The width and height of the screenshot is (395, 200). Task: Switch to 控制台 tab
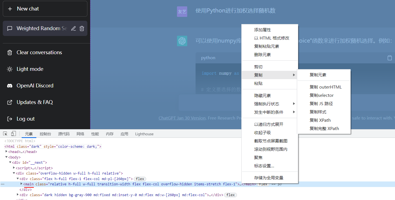45,134
